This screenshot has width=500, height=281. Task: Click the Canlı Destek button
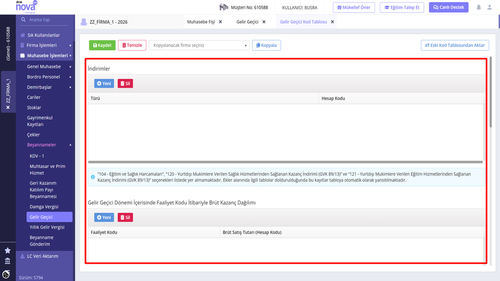coord(449,7)
